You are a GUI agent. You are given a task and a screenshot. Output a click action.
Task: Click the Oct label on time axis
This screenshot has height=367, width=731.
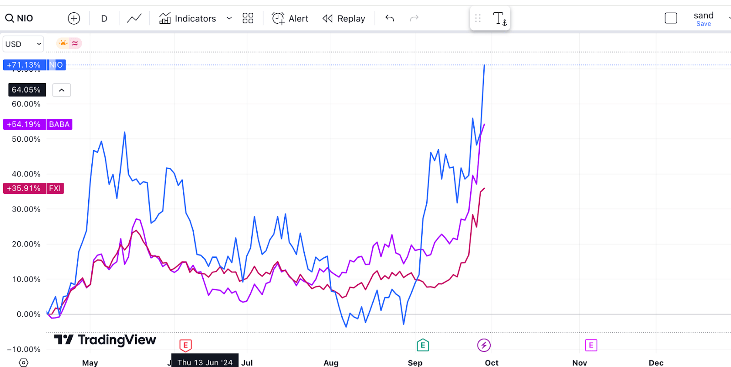coord(492,362)
